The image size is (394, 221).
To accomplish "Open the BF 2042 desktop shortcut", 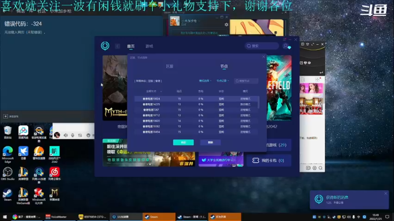I will pyautogui.click(x=55, y=154).
